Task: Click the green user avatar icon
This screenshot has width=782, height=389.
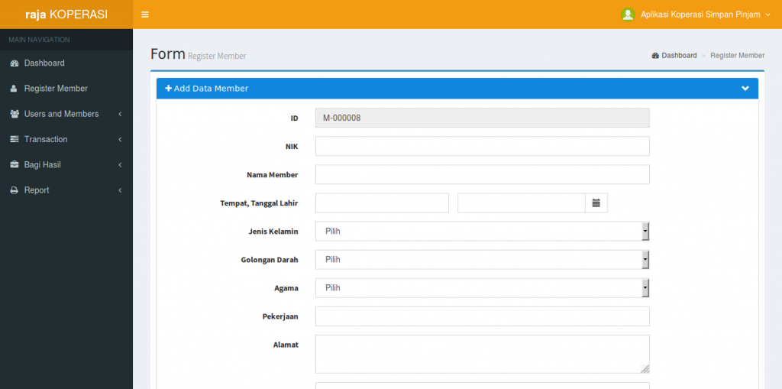Action: (x=628, y=15)
